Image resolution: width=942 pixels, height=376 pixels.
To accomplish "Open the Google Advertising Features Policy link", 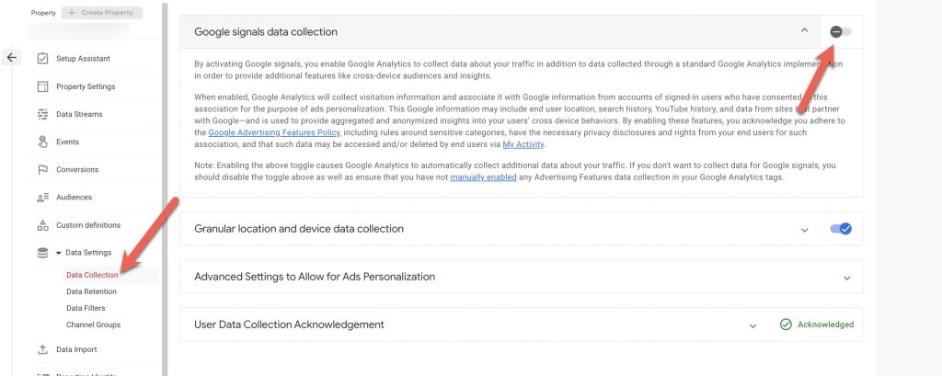I will (274, 132).
